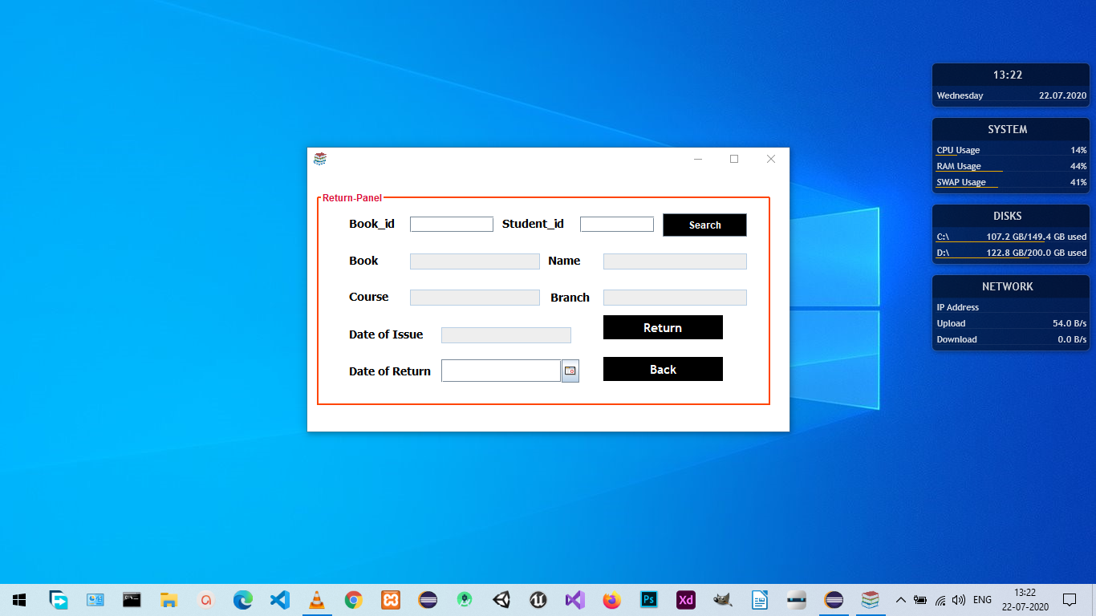Image resolution: width=1096 pixels, height=616 pixels.
Task: Click 'IP Address' in NETWORK widget
Action: coord(958,307)
